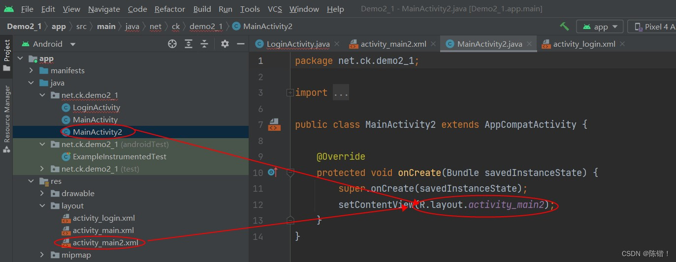Open the View menu
Screen dimensions: 676x262
click(71, 9)
